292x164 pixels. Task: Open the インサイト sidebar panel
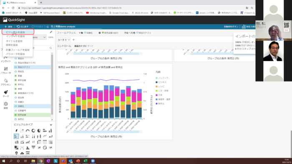[6, 59]
